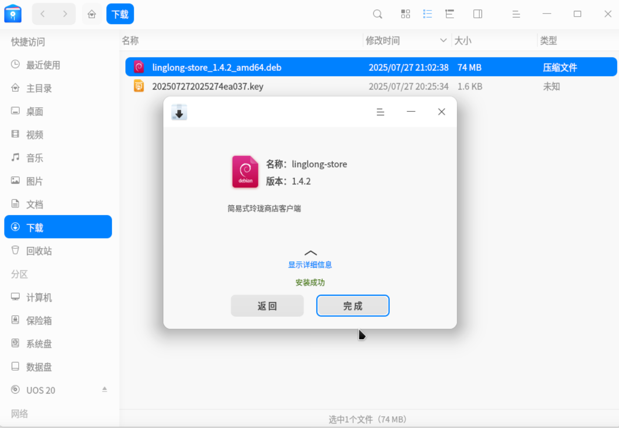Open the 保险箱 vault in sidebar

(x=39, y=321)
